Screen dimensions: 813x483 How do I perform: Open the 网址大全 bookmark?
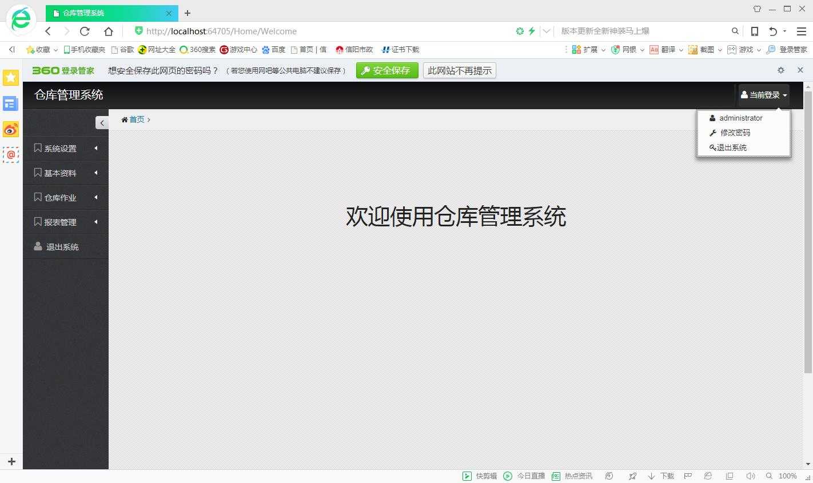click(157, 50)
